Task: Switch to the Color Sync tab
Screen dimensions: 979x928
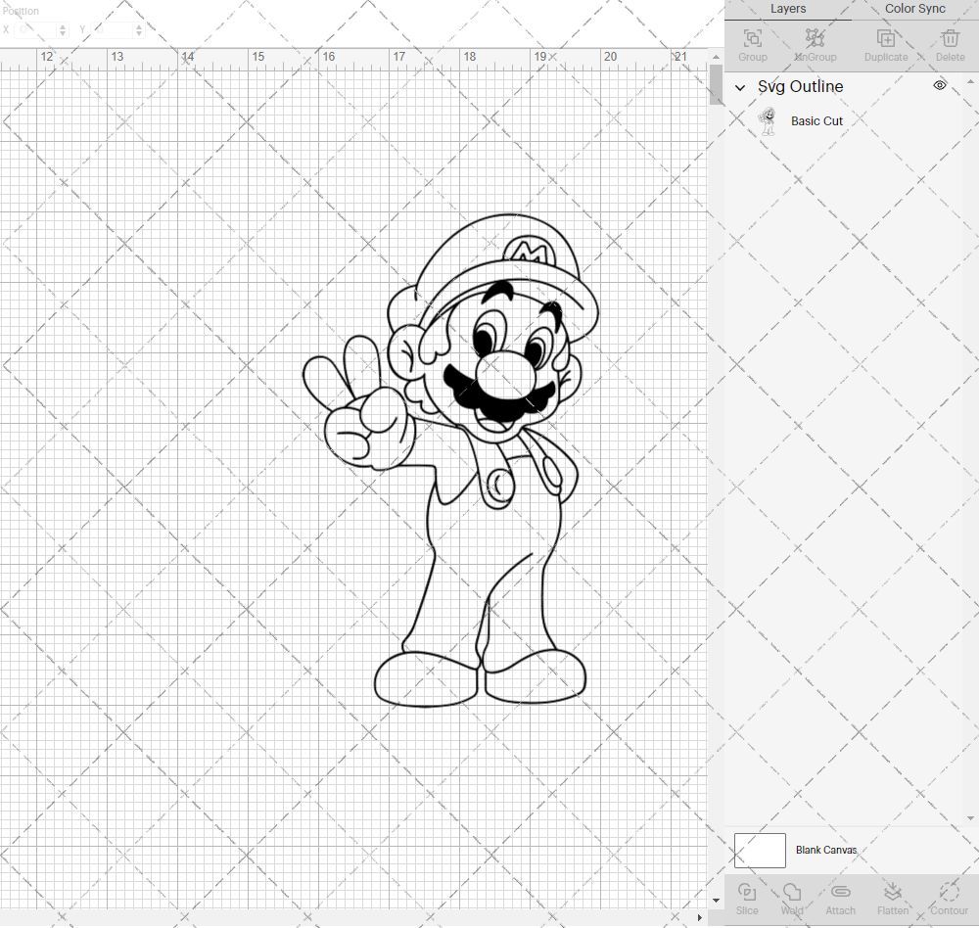Action: point(914,9)
